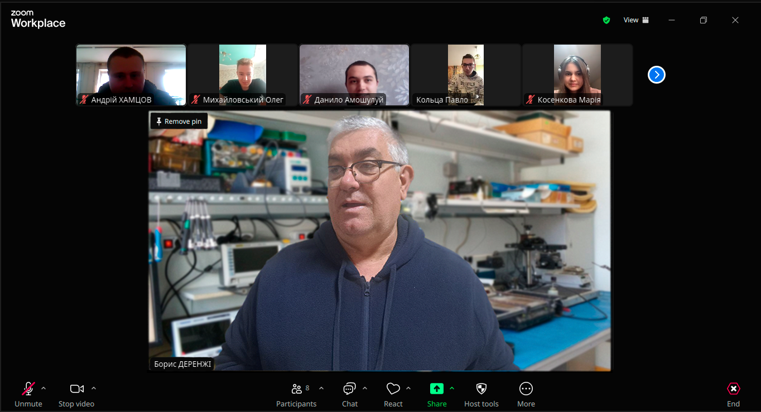Select Данило Амошулуй video thumbnail
Screen dimensions: 761x412
(x=354, y=75)
